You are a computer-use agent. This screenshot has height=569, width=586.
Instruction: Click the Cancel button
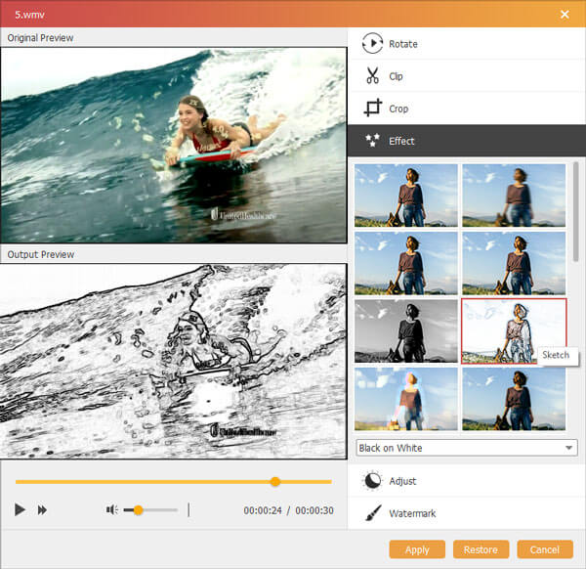tap(545, 549)
